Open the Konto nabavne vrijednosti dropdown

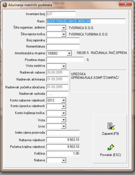(64, 100)
